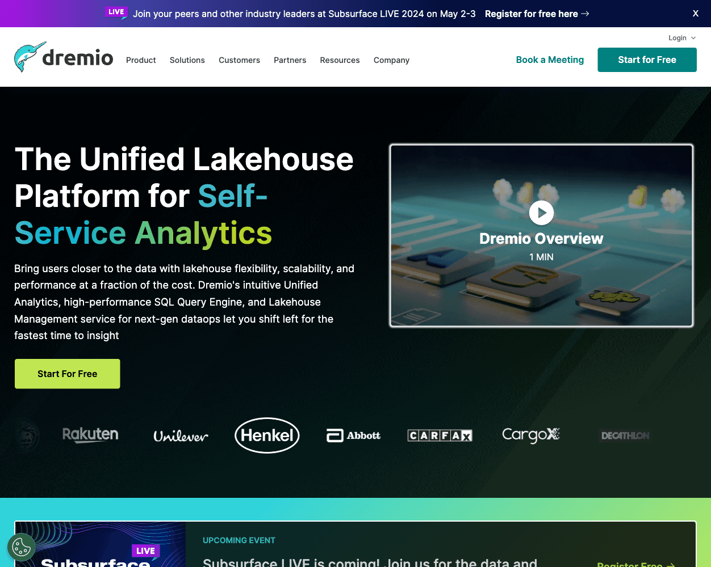Click the Subsurface LIVE event image

point(101,544)
